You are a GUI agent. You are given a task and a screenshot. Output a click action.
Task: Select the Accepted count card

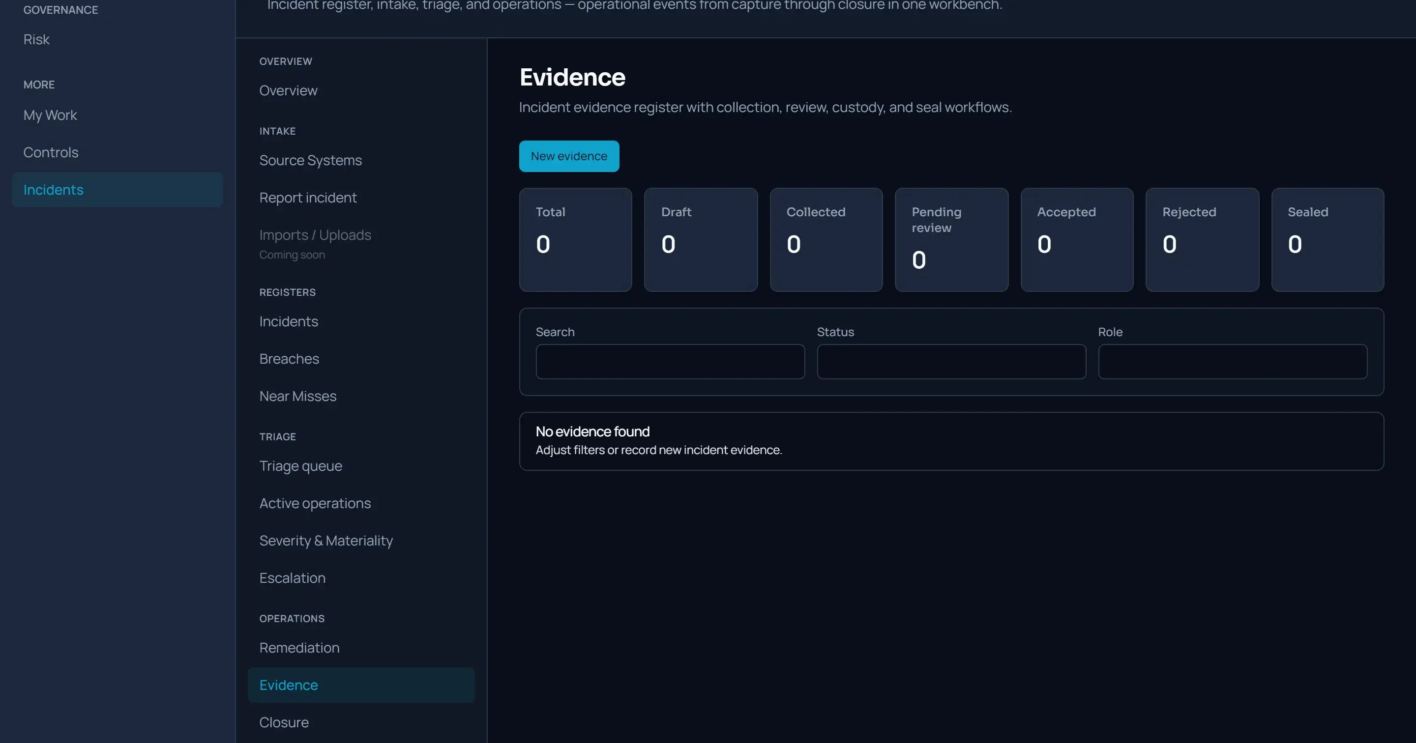(1077, 240)
